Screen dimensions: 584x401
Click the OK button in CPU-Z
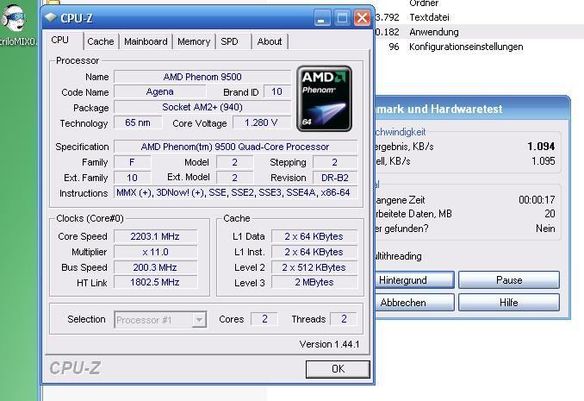338,369
